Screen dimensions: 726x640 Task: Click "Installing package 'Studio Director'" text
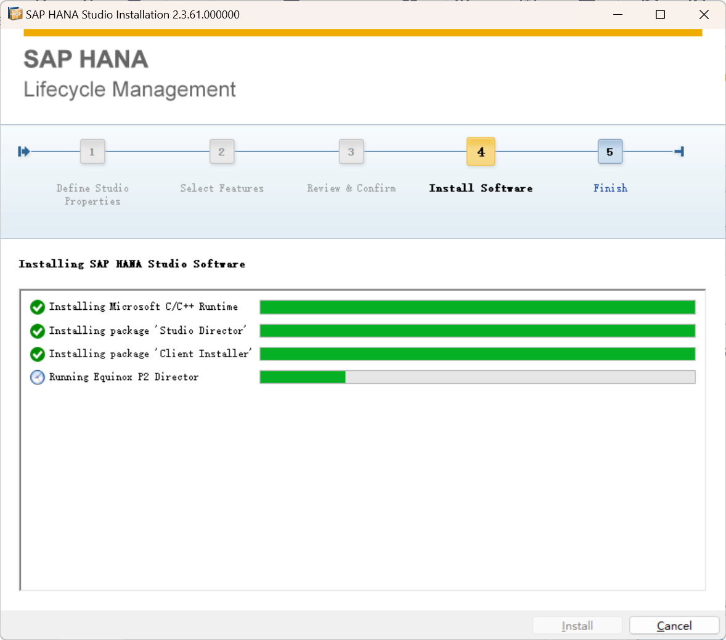[148, 330]
